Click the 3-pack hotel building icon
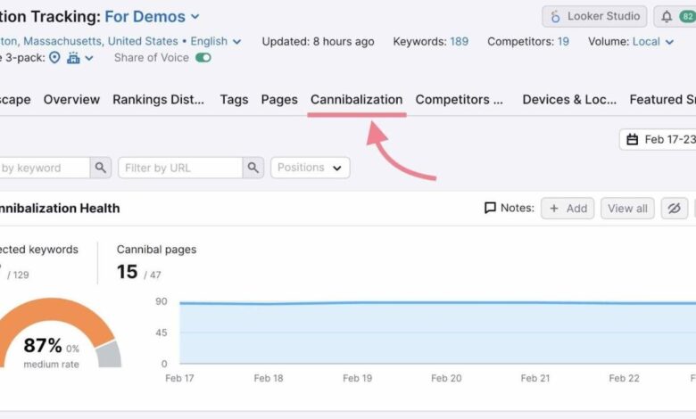 (73, 58)
